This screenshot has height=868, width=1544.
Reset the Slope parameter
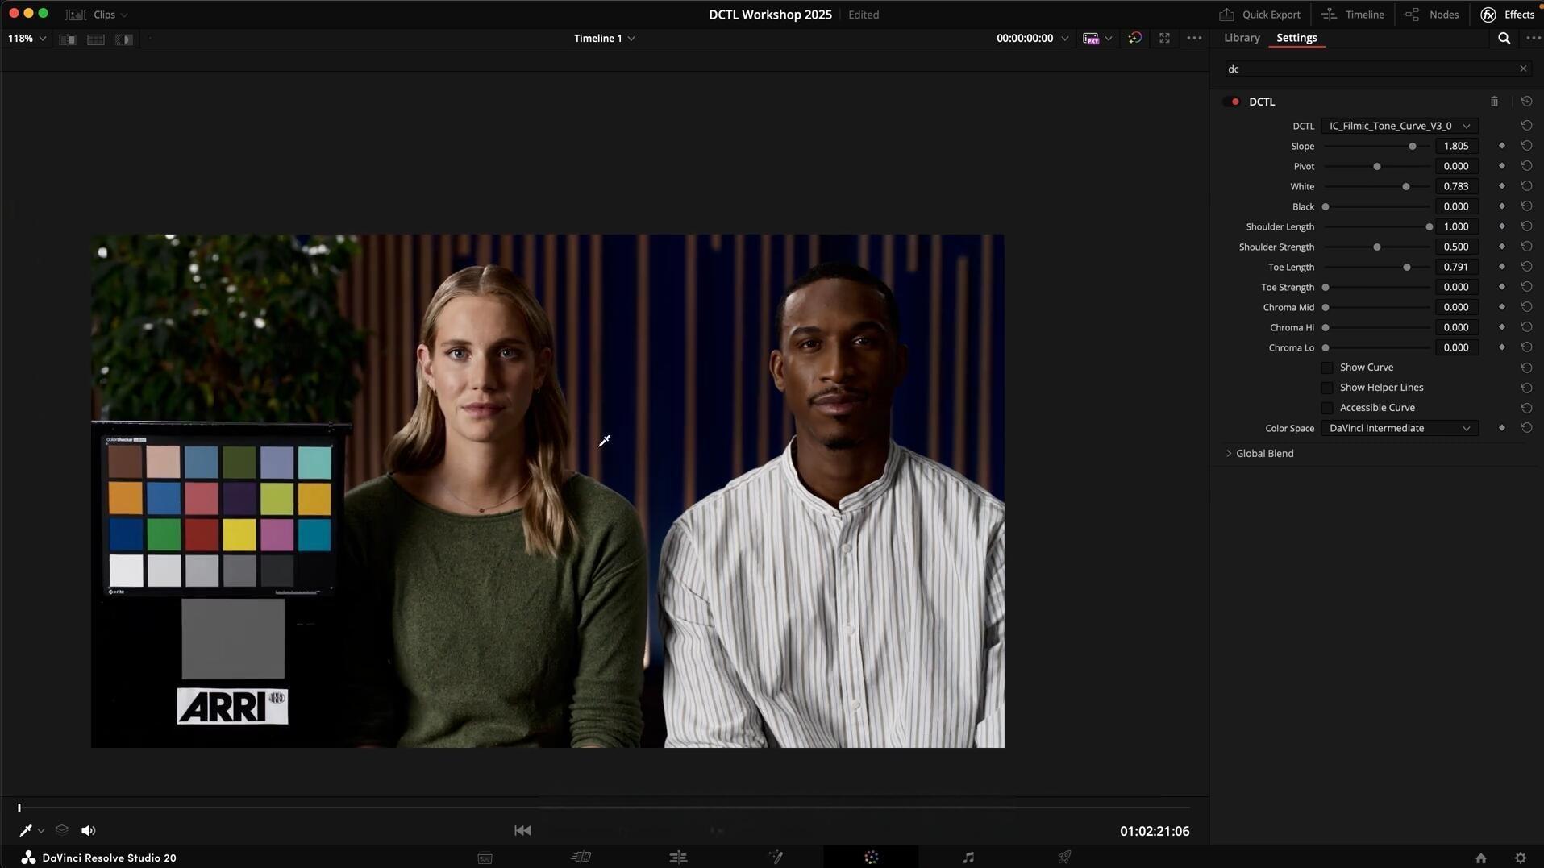[1526, 146]
